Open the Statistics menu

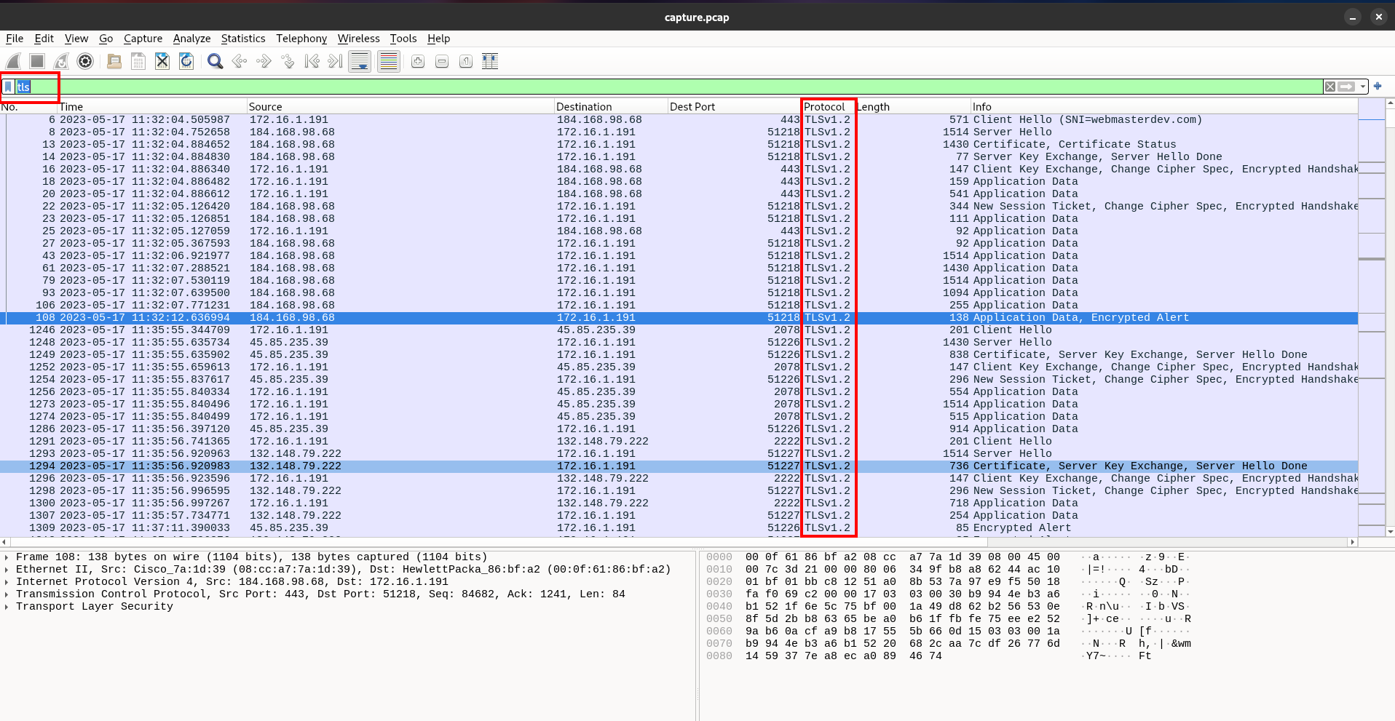click(243, 39)
